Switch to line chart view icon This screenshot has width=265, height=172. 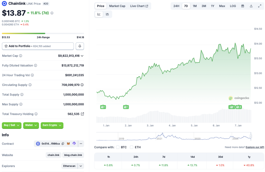coord(99,14)
